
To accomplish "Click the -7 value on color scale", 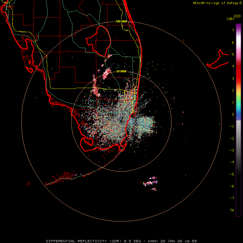I will click(x=232, y=198).
